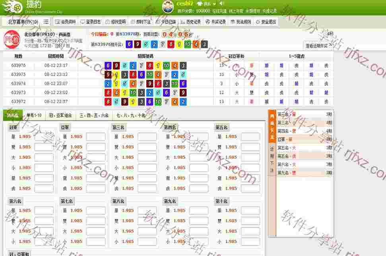Click the speaker icon near the username
The image size is (386, 256).
pyautogui.click(x=221, y=4)
